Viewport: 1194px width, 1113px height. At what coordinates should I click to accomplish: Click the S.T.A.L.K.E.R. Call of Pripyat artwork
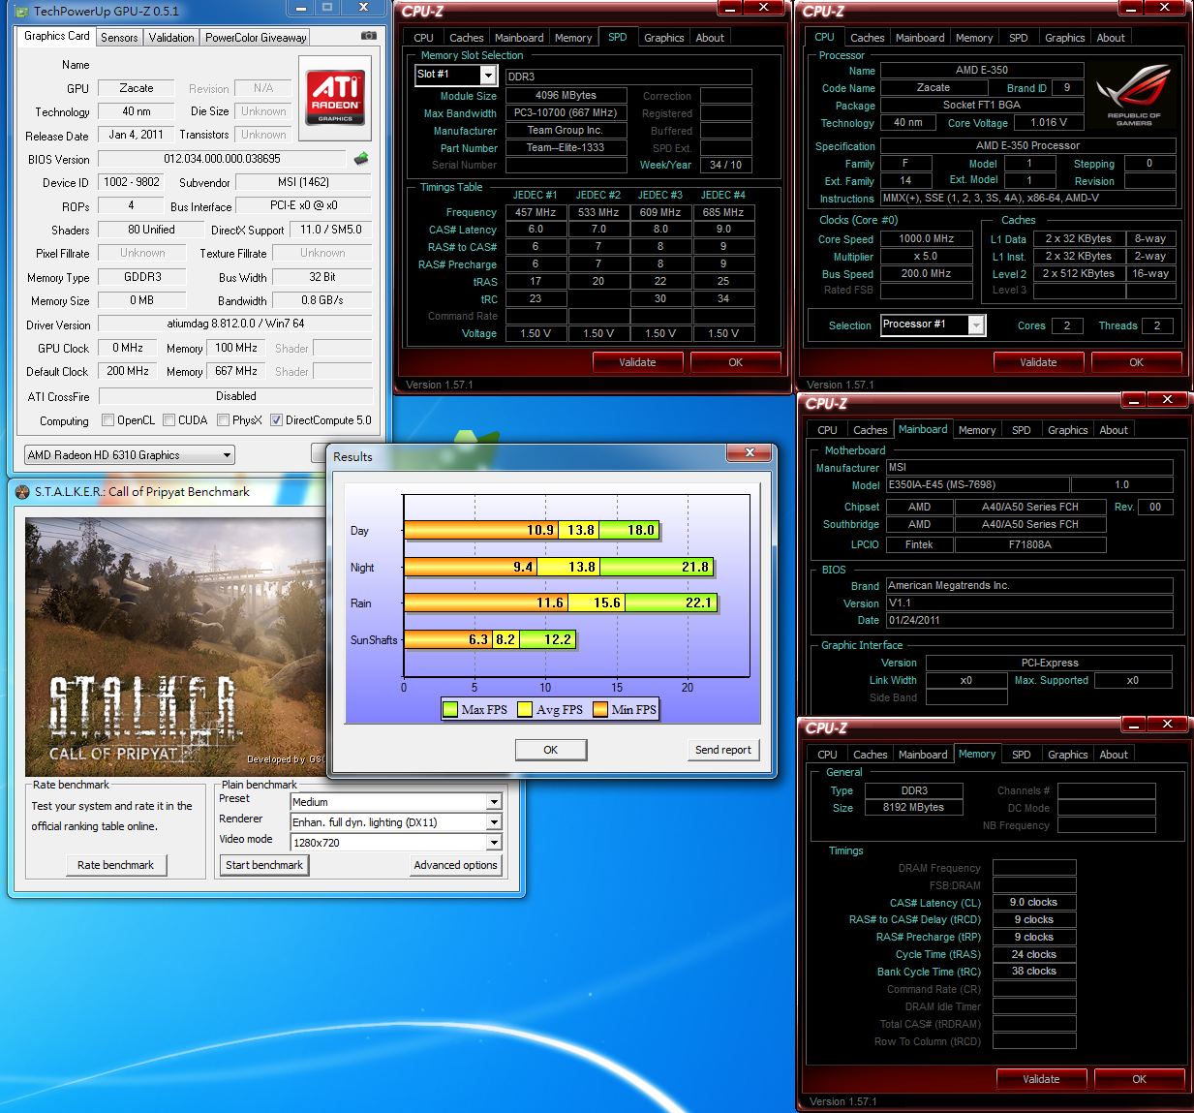pos(174,647)
